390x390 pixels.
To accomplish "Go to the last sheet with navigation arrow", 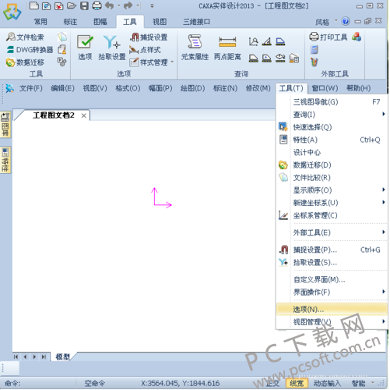I will coord(44,356).
